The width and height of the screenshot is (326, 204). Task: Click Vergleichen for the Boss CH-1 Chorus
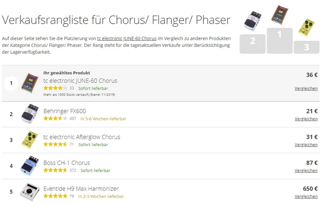(306, 171)
